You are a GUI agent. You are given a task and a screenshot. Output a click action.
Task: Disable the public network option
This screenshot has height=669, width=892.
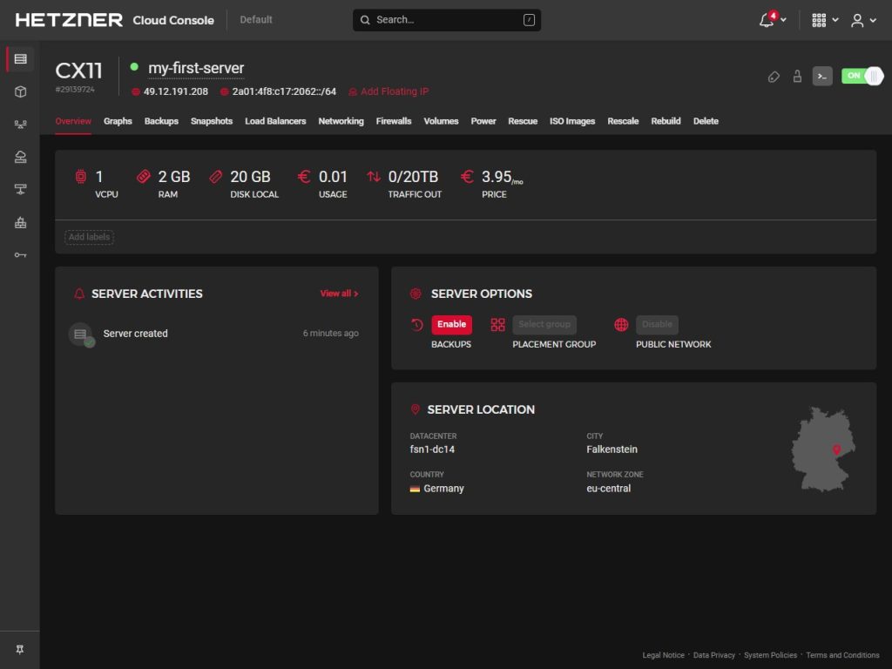tap(657, 324)
